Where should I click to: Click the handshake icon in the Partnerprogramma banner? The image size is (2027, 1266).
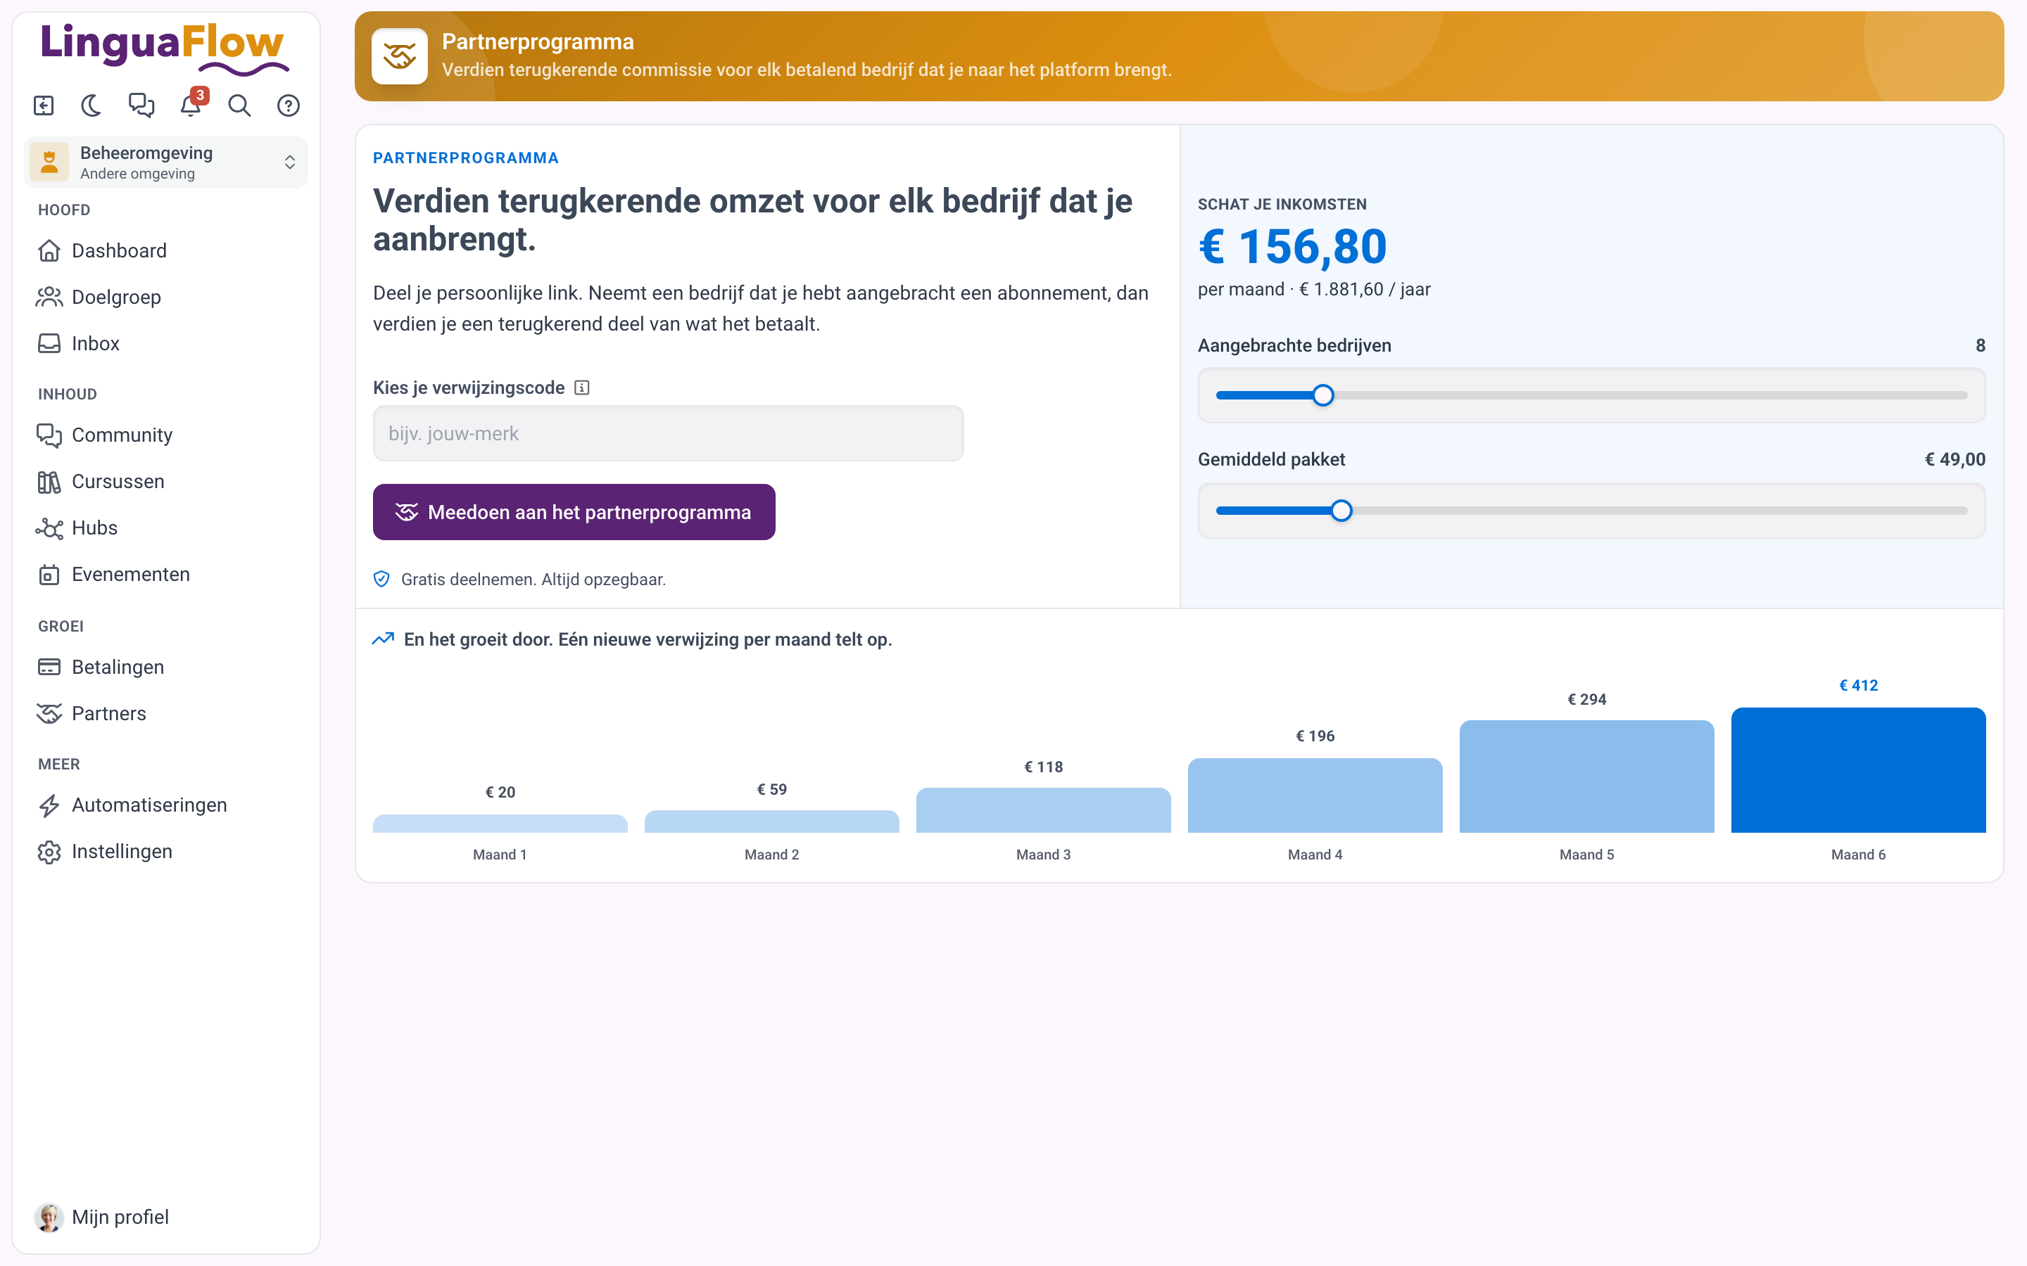[400, 56]
